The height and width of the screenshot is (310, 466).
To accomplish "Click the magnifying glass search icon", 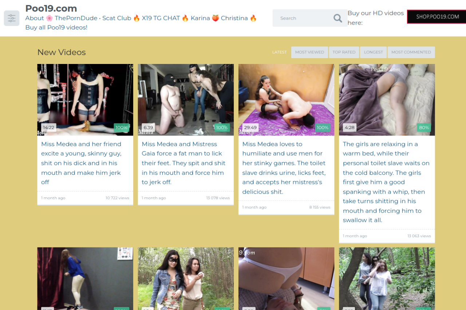I will click(x=337, y=18).
